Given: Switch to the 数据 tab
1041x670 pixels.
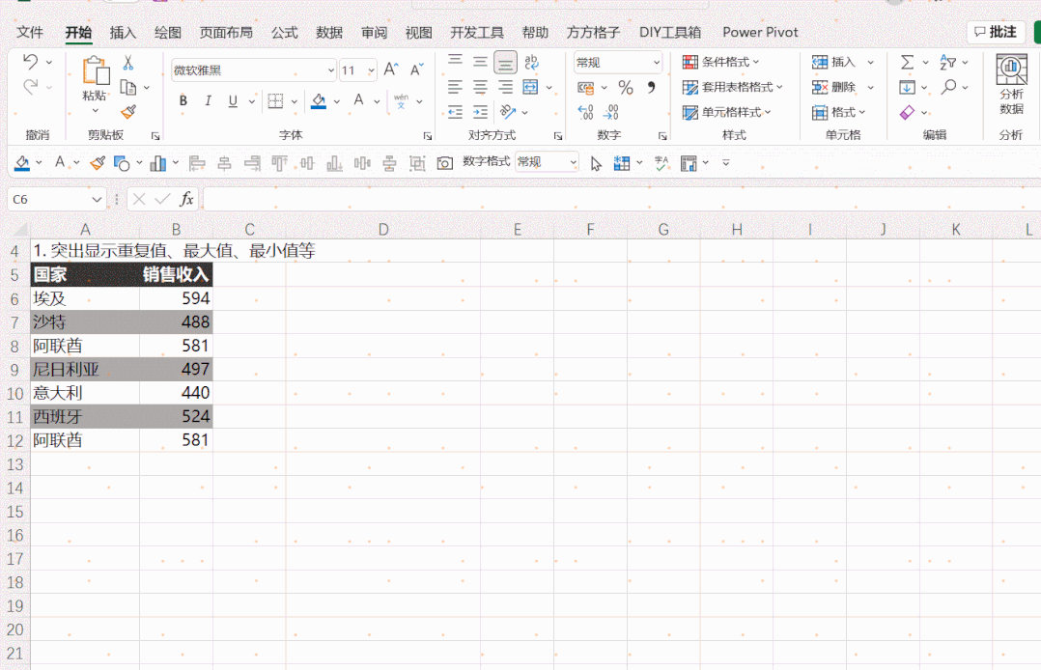Looking at the screenshot, I should pyautogui.click(x=329, y=32).
